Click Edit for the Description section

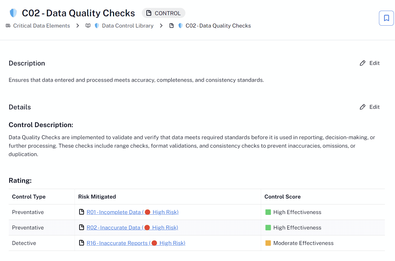click(x=374, y=63)
